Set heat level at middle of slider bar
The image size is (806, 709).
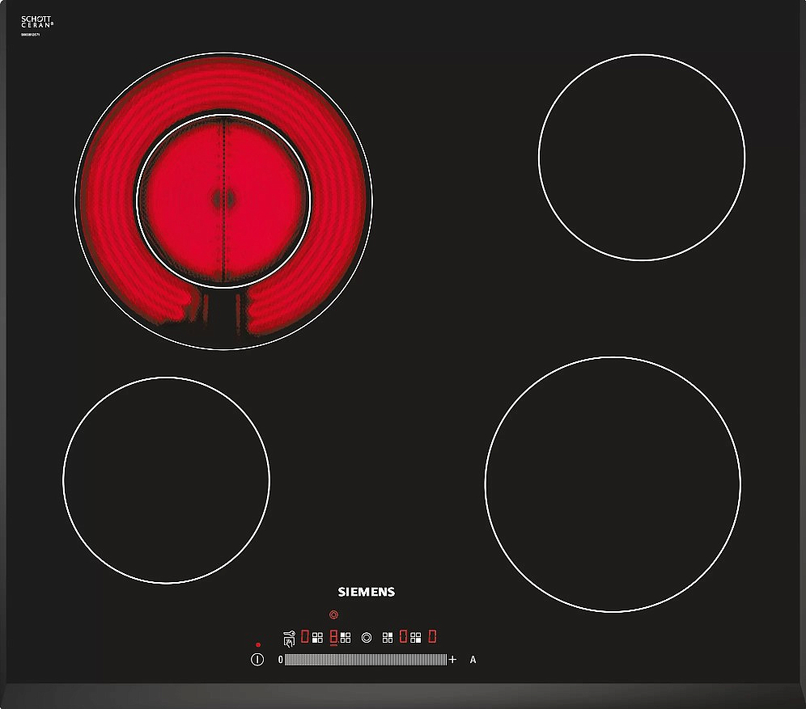click(x=366, y=660)
